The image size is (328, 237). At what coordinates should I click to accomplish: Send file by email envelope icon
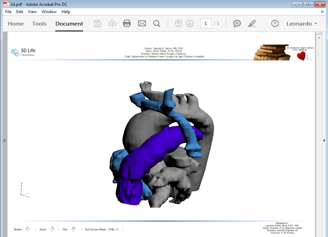click(142, 23)
